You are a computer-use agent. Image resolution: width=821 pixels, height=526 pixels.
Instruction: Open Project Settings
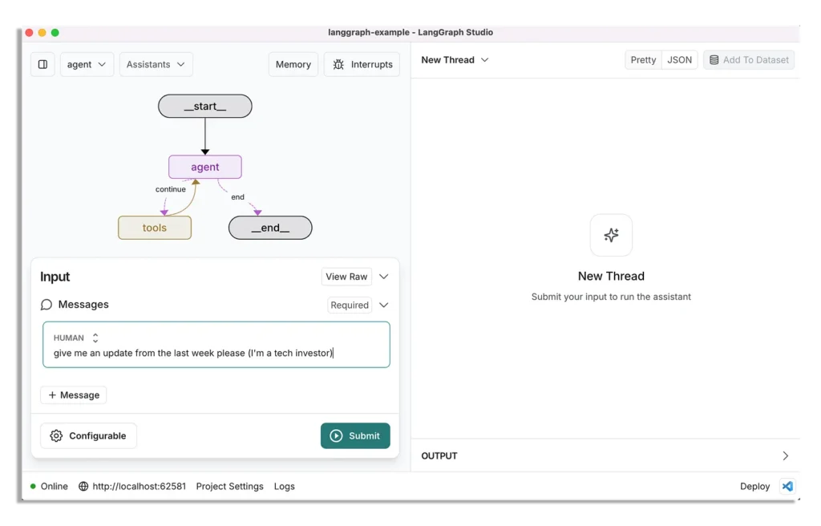tap(230, 486)
